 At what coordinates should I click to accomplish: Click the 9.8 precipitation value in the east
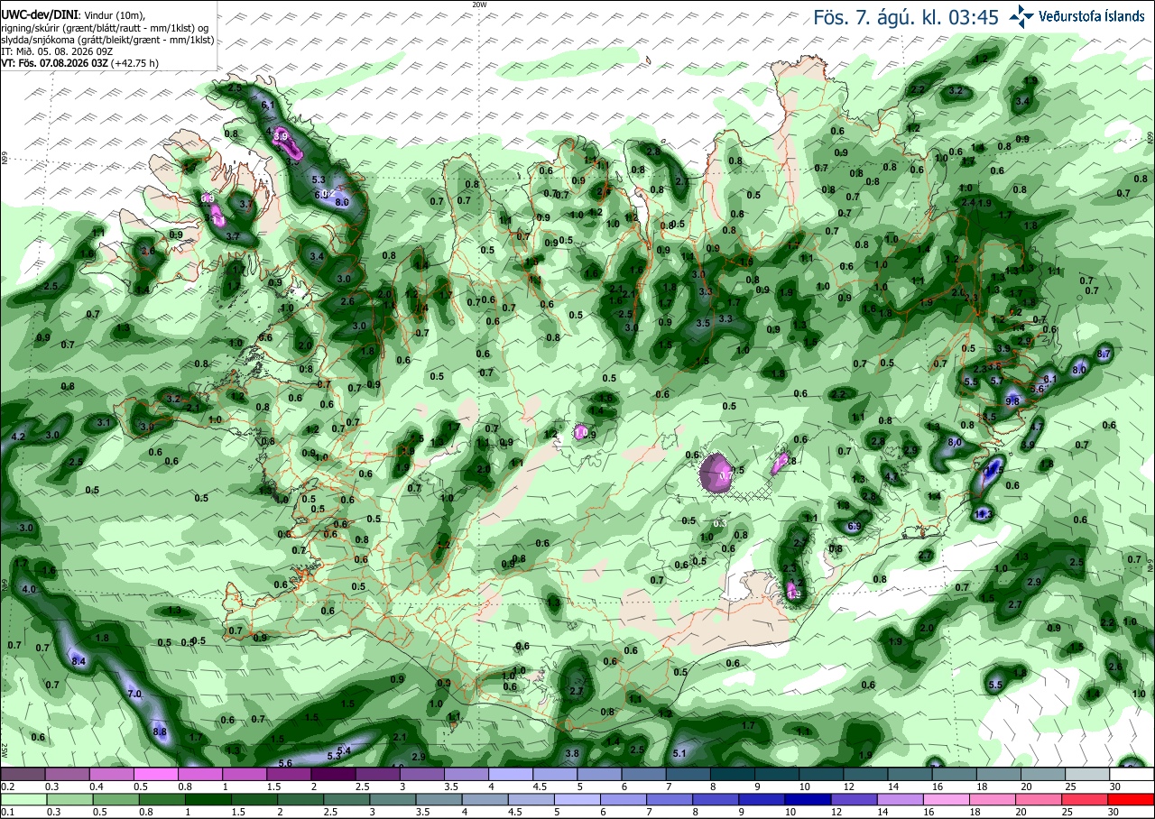1012,400
